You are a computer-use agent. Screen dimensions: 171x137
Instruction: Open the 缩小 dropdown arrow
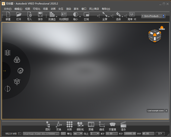[x=80, y=16]
